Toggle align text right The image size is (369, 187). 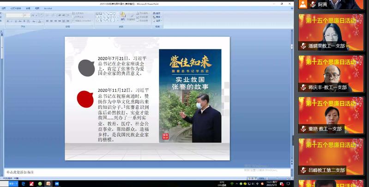tap(55, 21)
